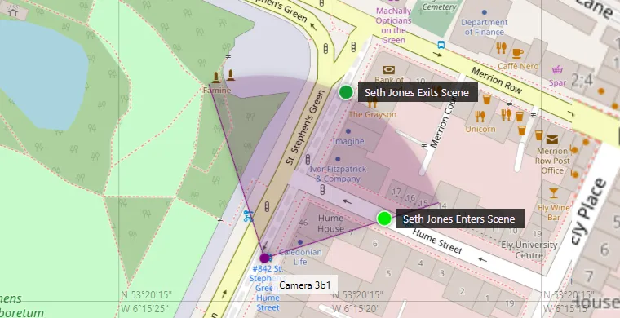Screen dimensions: 620x318
Task: Click building number 46 on Hume Street
Action: click(x=303, y=223)
